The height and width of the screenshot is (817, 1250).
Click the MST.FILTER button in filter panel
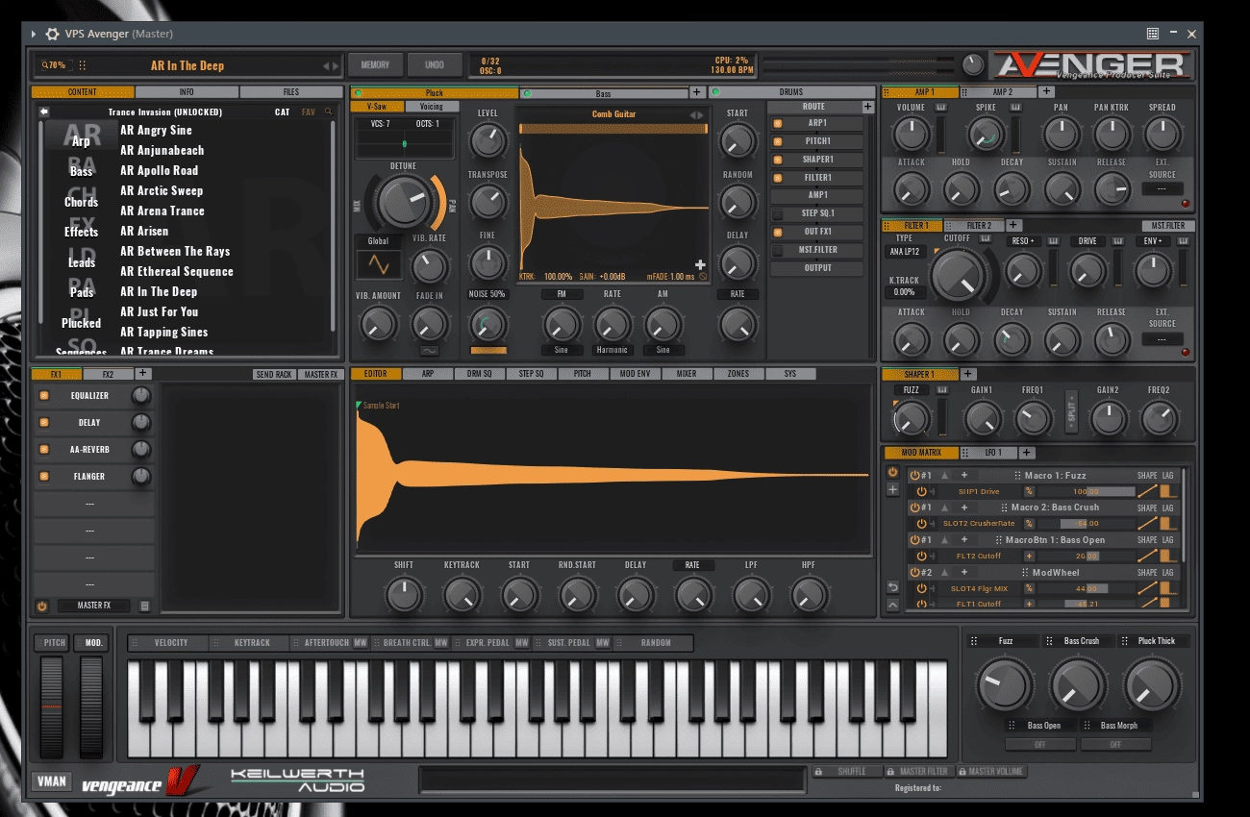tap(1168, 225)
